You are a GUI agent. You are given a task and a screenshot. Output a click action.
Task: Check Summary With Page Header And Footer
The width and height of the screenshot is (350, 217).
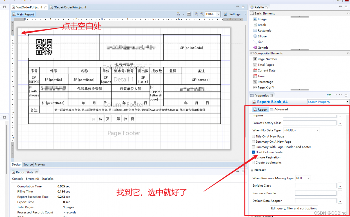[x=253, y=147]
